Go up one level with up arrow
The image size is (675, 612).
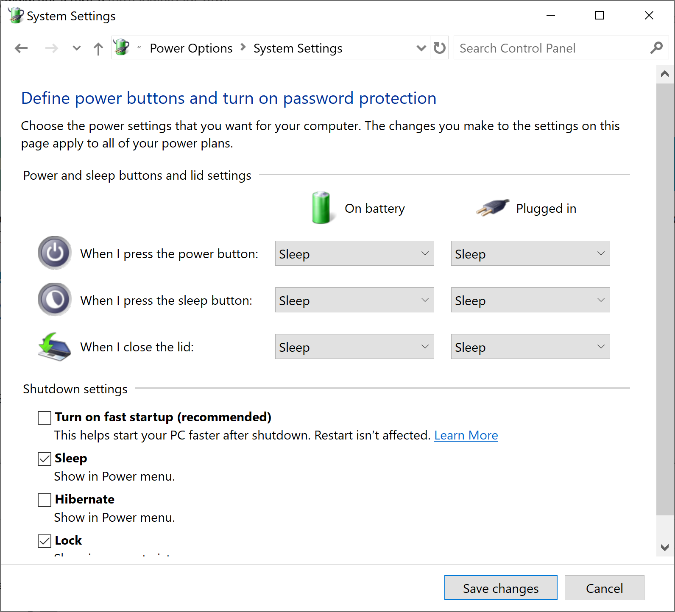click(x=98, y=49)
